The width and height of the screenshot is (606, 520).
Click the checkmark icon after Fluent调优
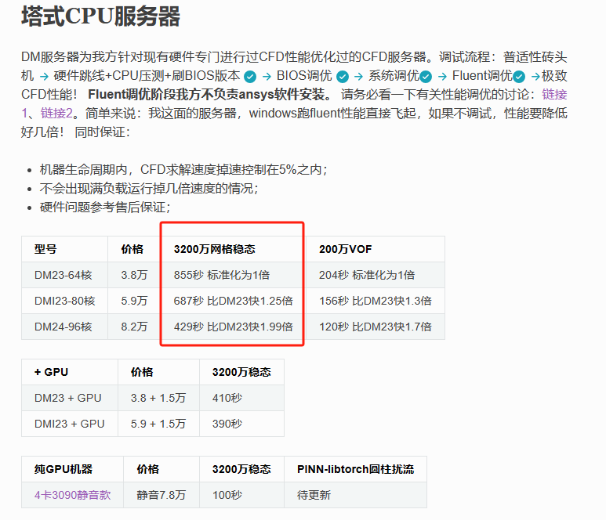(x=518, y=77)
